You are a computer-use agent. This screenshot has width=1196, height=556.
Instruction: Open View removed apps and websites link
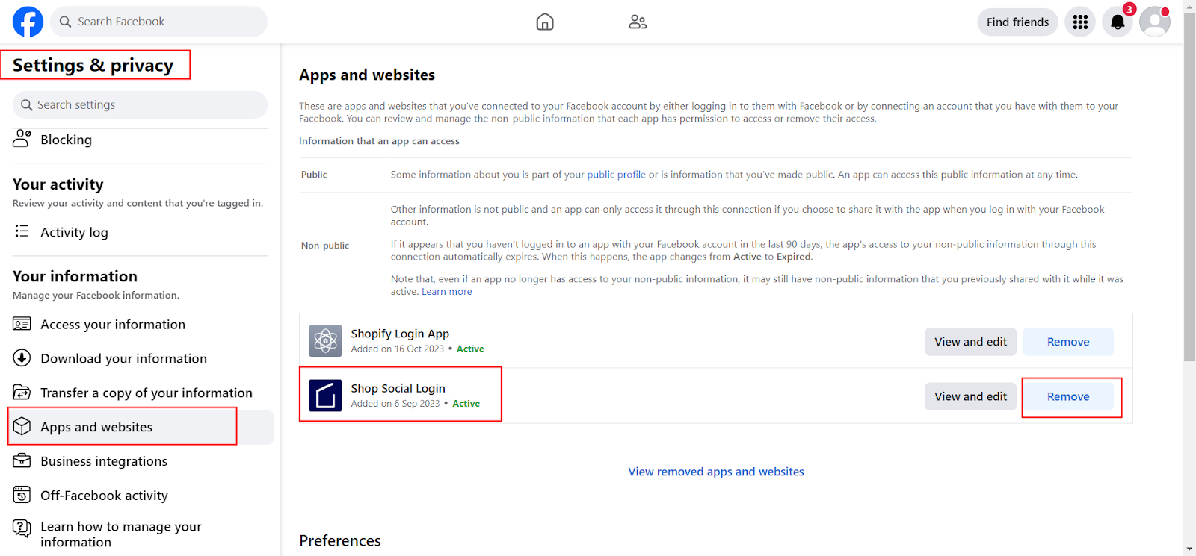point(716,472)
